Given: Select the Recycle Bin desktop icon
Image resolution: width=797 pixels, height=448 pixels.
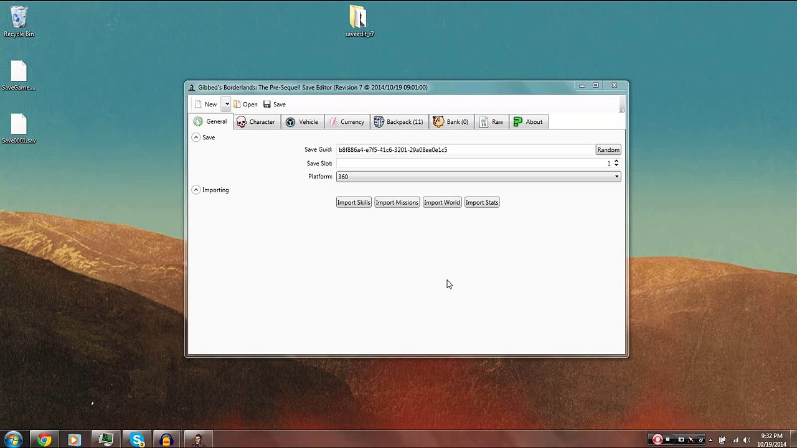Looking at the screenshot, I should [19, 22].
